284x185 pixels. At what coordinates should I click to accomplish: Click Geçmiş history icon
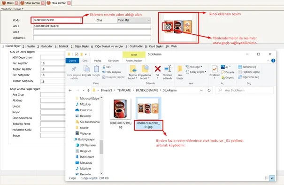pos(223,77)
